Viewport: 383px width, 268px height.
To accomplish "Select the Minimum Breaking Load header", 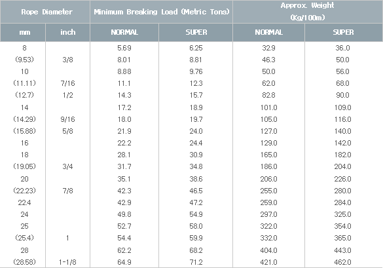I will [x=162, y=12].
